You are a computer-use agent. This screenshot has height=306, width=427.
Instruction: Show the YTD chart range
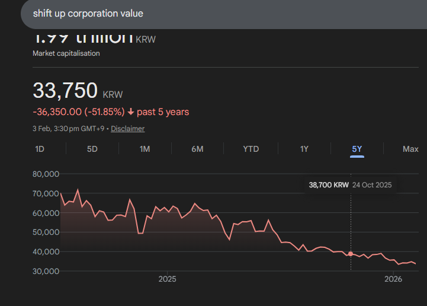tap(251, 149)
